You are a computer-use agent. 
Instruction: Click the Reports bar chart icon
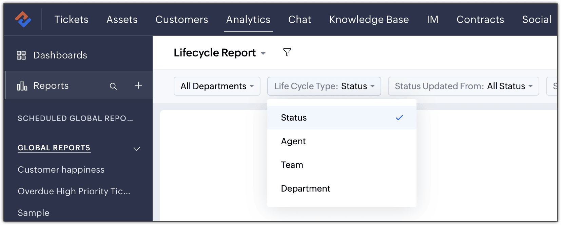pos(22,86)
